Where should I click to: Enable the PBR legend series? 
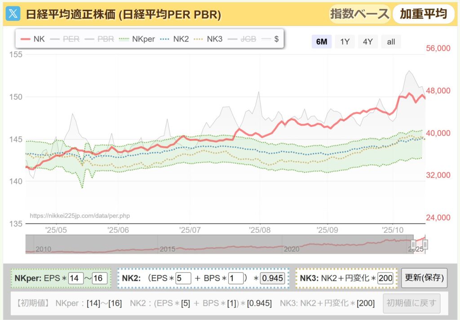(x=99, y=39)
